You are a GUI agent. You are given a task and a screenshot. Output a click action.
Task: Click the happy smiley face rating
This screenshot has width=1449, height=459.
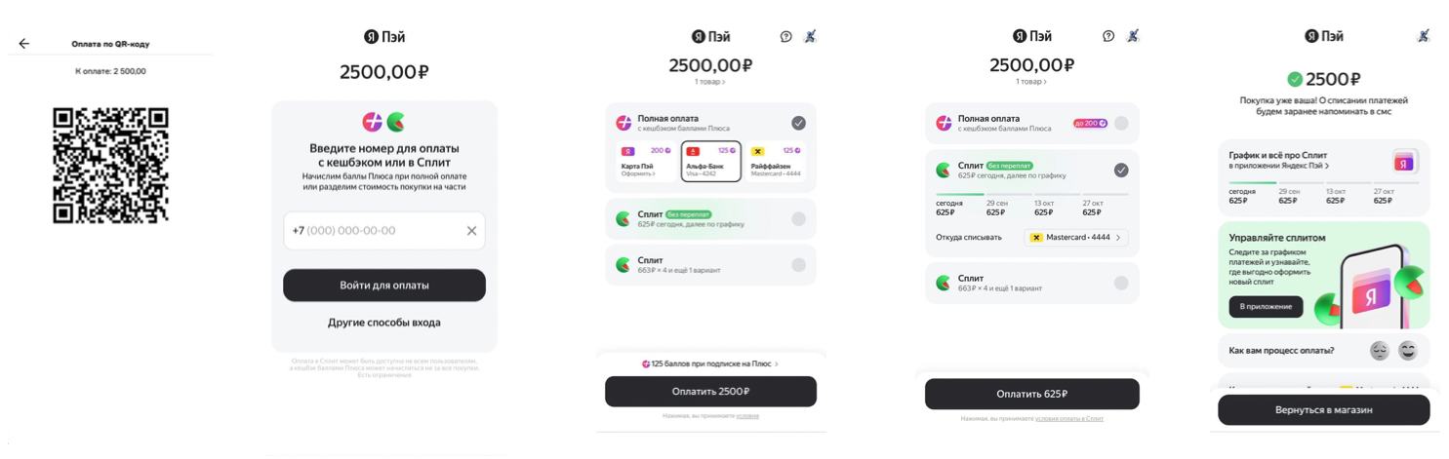tap(1407, 351)
